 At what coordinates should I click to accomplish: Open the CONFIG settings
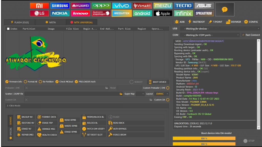(251, 22)
